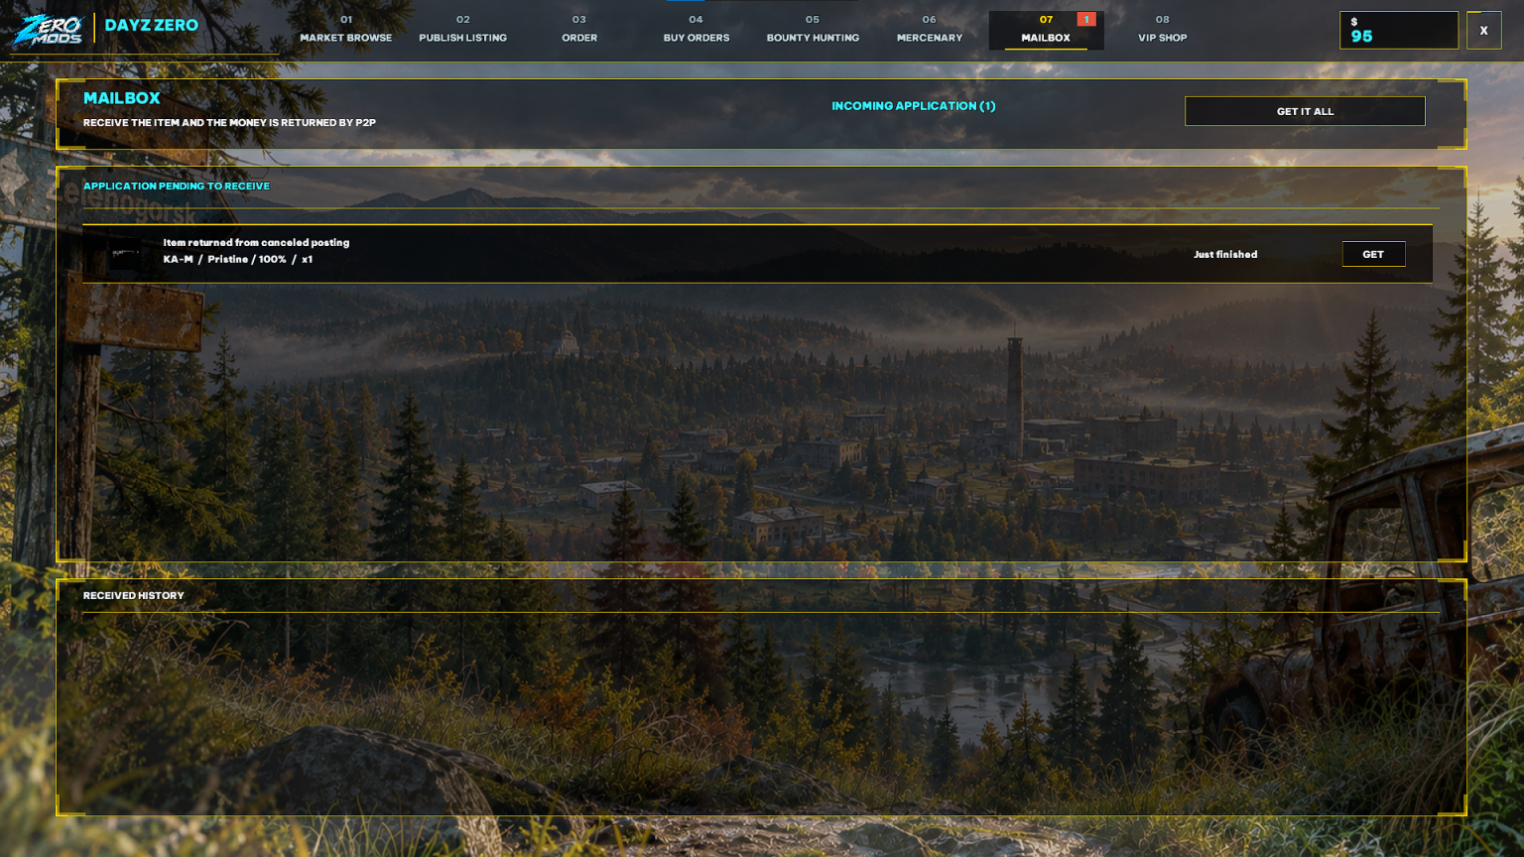Get the returned KA-M item

pyautogui.click(x=1373, y=254)
